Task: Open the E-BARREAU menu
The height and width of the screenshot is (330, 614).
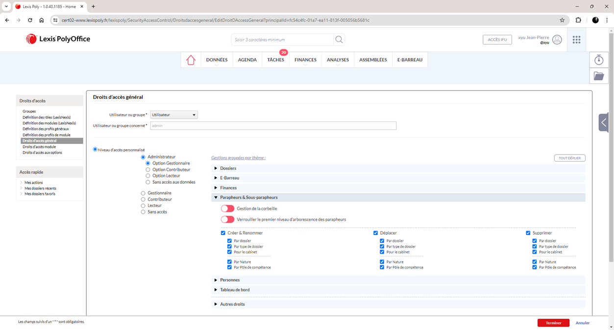Action: coord(410,60)
